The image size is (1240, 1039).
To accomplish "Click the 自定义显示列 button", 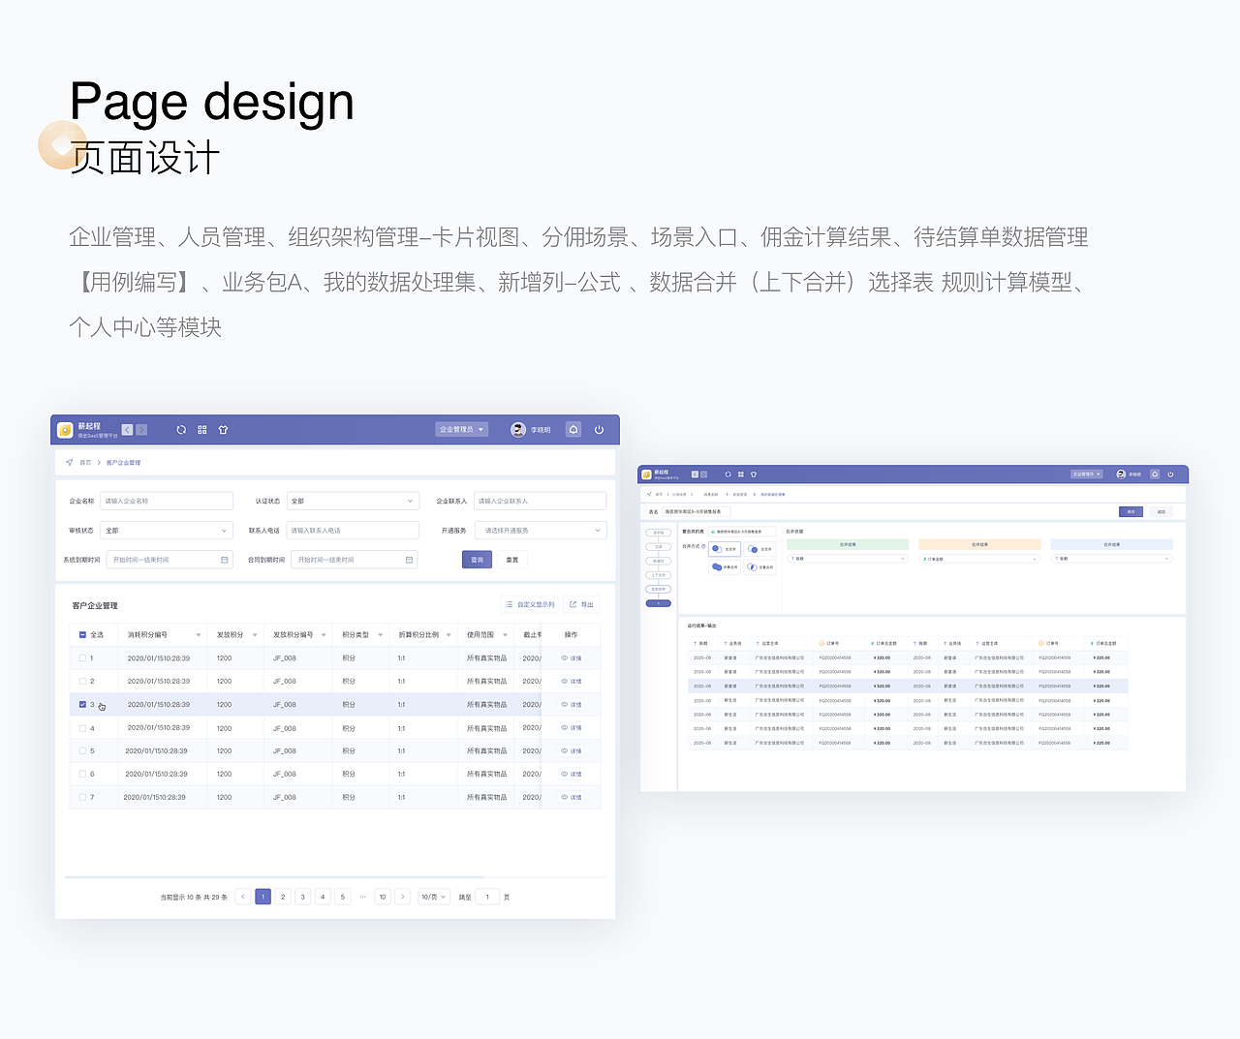I will tap(530, 604).
